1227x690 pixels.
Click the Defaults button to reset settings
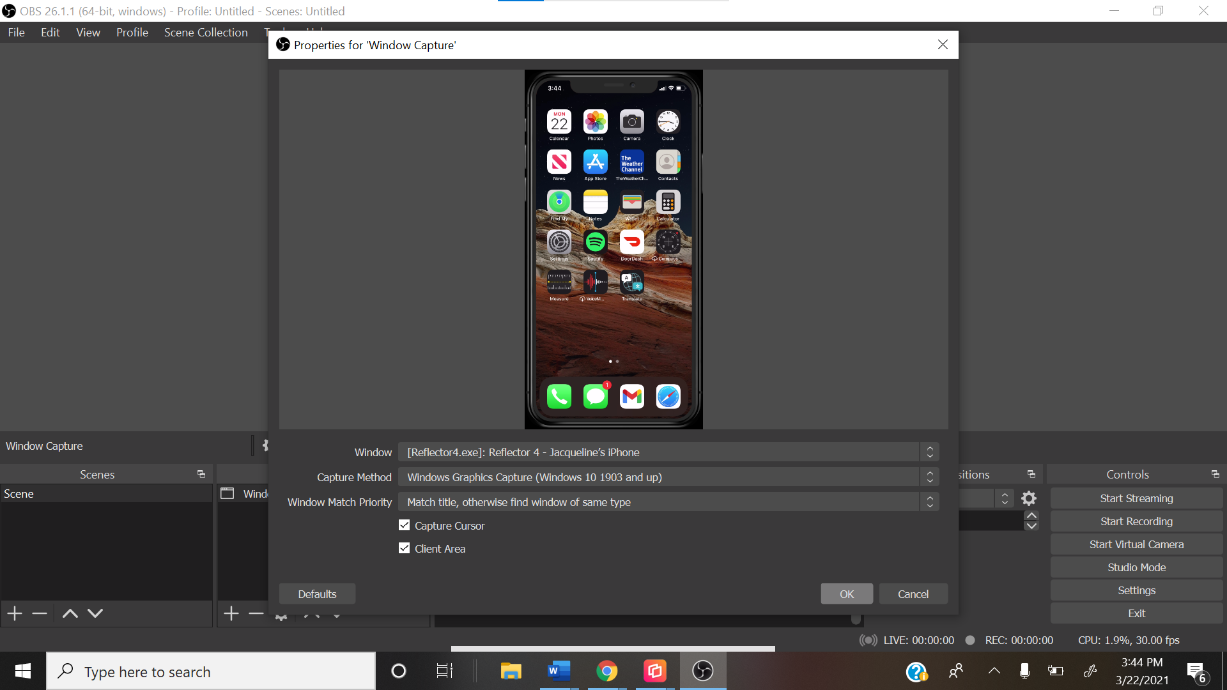(318, 593)
